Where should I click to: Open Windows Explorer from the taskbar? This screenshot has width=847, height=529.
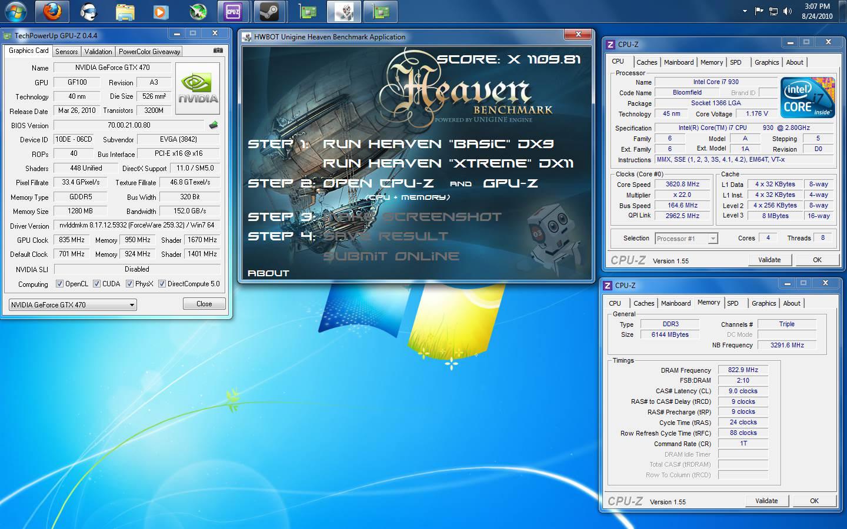click(x=125, y=12)
